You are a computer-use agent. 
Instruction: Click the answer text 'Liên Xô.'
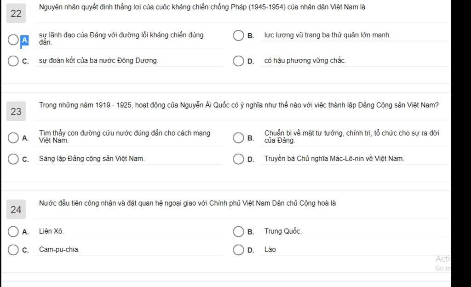52,231
